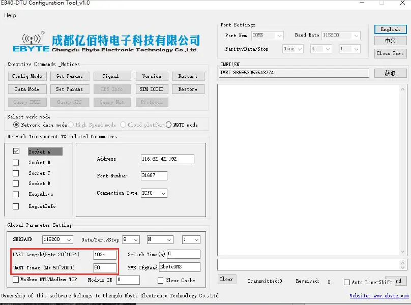Click the Version button
Screen dimensions: 411x305
[x=152, y=76]
